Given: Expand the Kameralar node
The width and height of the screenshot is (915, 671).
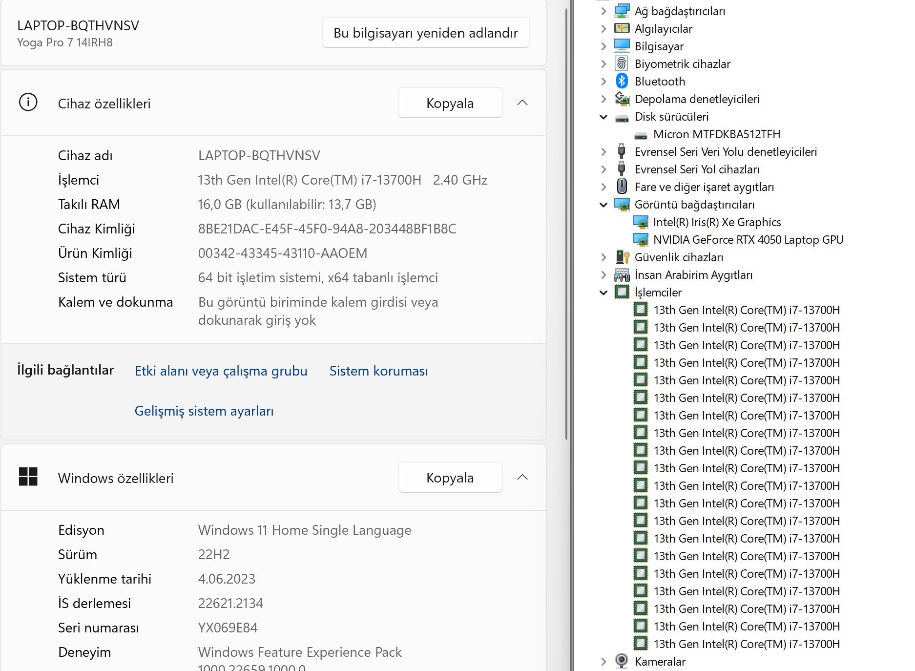Looking at the screenshot, I should point(603,661).
